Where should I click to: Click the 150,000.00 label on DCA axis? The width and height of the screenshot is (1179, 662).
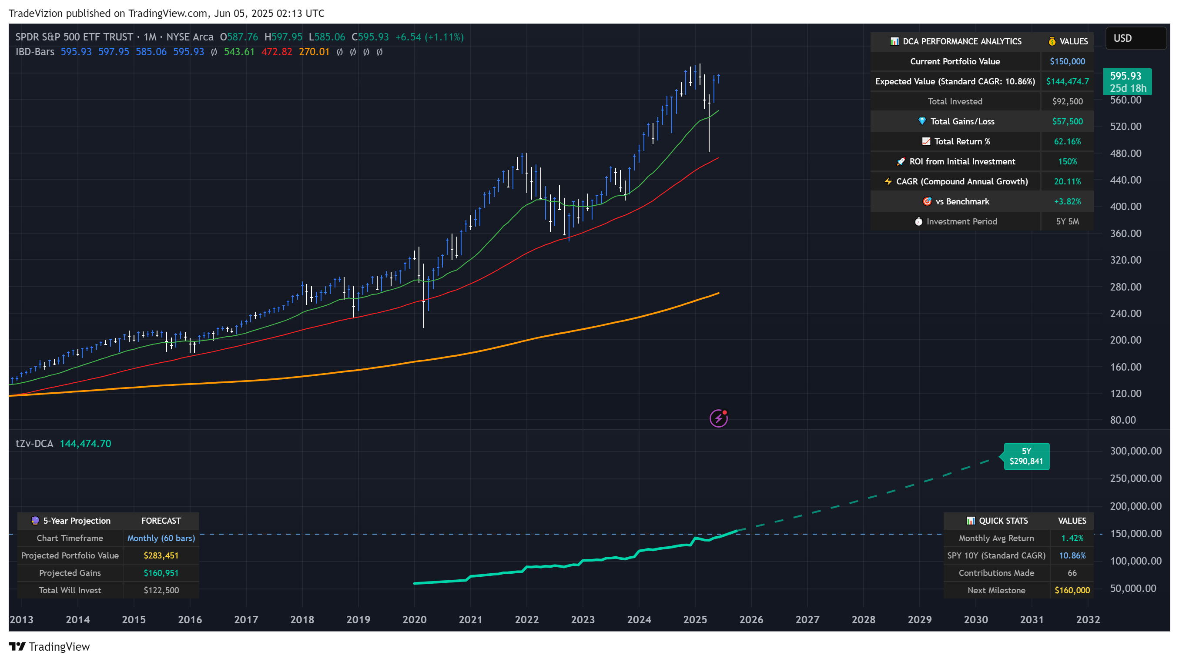point(1135,533)
